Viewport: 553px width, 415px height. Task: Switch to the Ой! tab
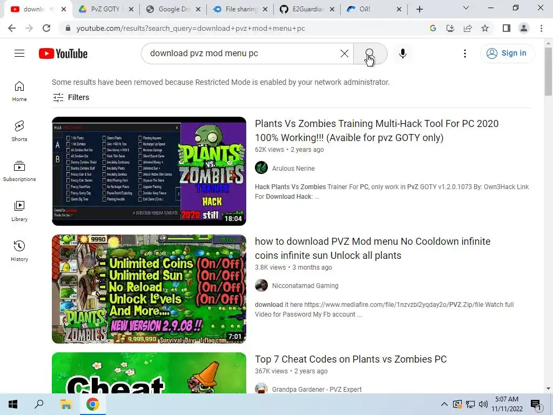pyautogui.click(x=374, y=9)
